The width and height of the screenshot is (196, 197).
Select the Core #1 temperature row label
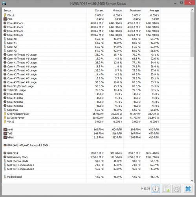pos(12,43)
